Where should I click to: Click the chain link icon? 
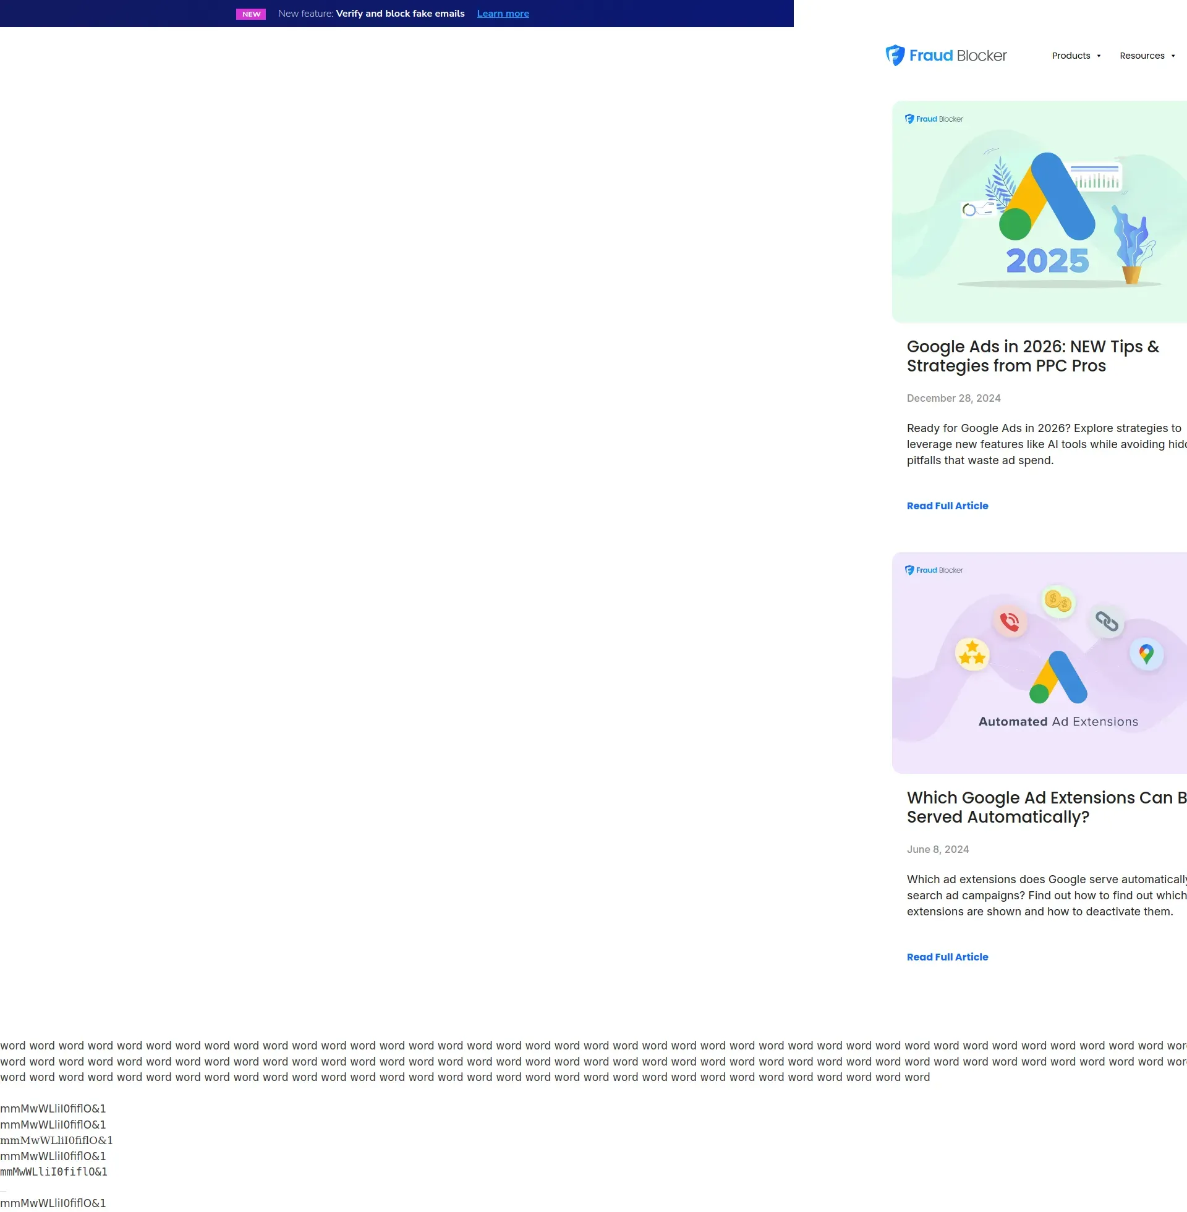pos(1107,621)
